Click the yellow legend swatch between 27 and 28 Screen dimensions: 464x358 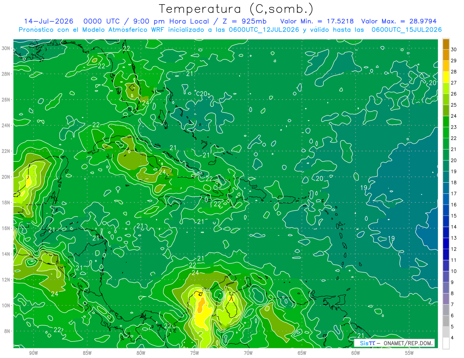coord(446,77)
